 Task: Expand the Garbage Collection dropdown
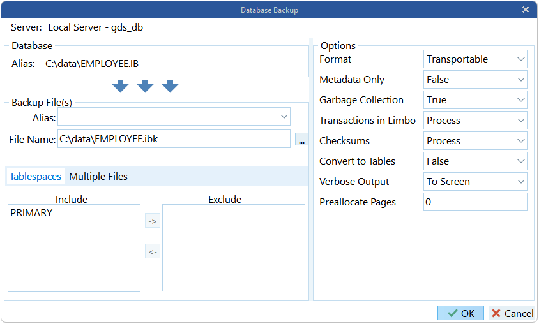[x=475, y=100]
